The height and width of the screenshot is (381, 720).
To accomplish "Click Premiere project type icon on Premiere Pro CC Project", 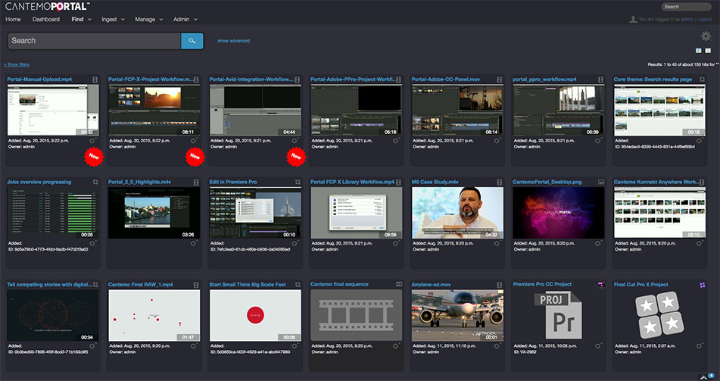I will 600,285.
